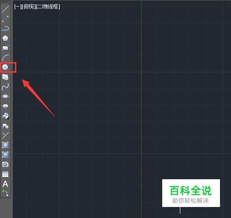Open the Table tool
The width and height of the screenshot is (231, 218).
[5, 174]
